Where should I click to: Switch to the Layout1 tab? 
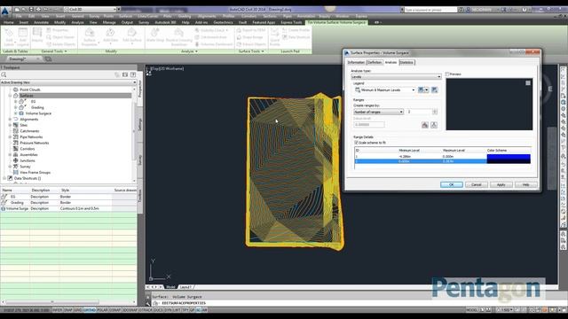tap(185, 287)
